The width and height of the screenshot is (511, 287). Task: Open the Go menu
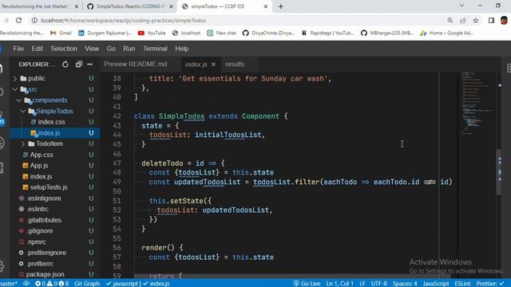(x=111, y=49)
